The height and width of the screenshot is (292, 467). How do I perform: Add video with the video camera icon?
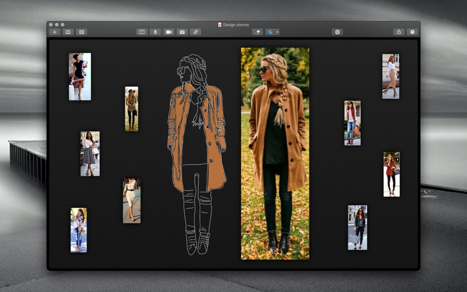click(169, 32)
